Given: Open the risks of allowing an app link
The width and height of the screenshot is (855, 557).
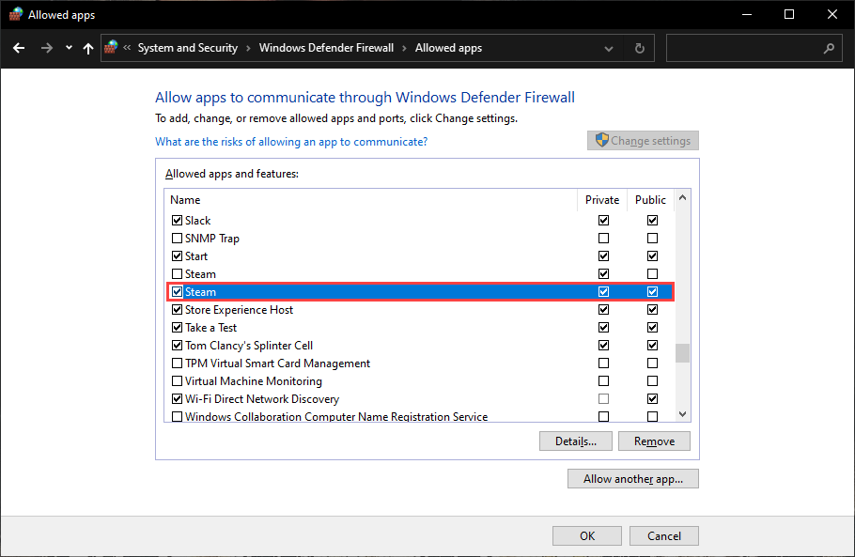Looking at the screenshot, I should [291, 142].
